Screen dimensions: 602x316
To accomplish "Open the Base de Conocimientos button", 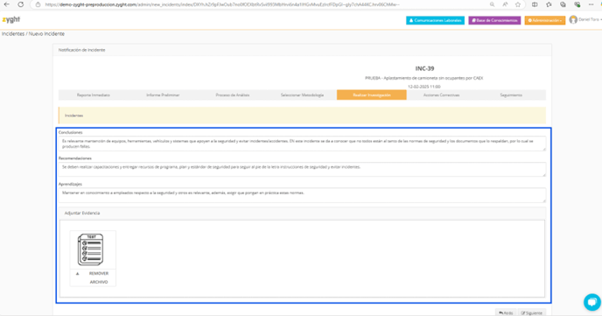I will click(494, 20).
